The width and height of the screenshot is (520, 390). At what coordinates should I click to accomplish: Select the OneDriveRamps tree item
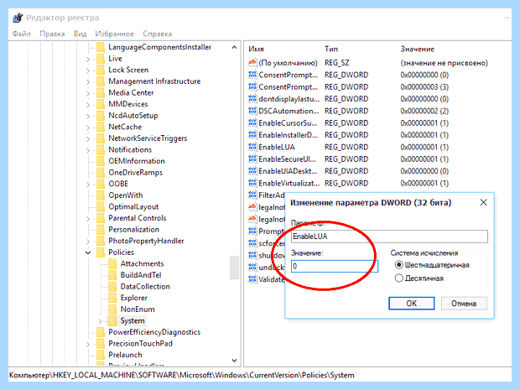[x=135, y=173]
